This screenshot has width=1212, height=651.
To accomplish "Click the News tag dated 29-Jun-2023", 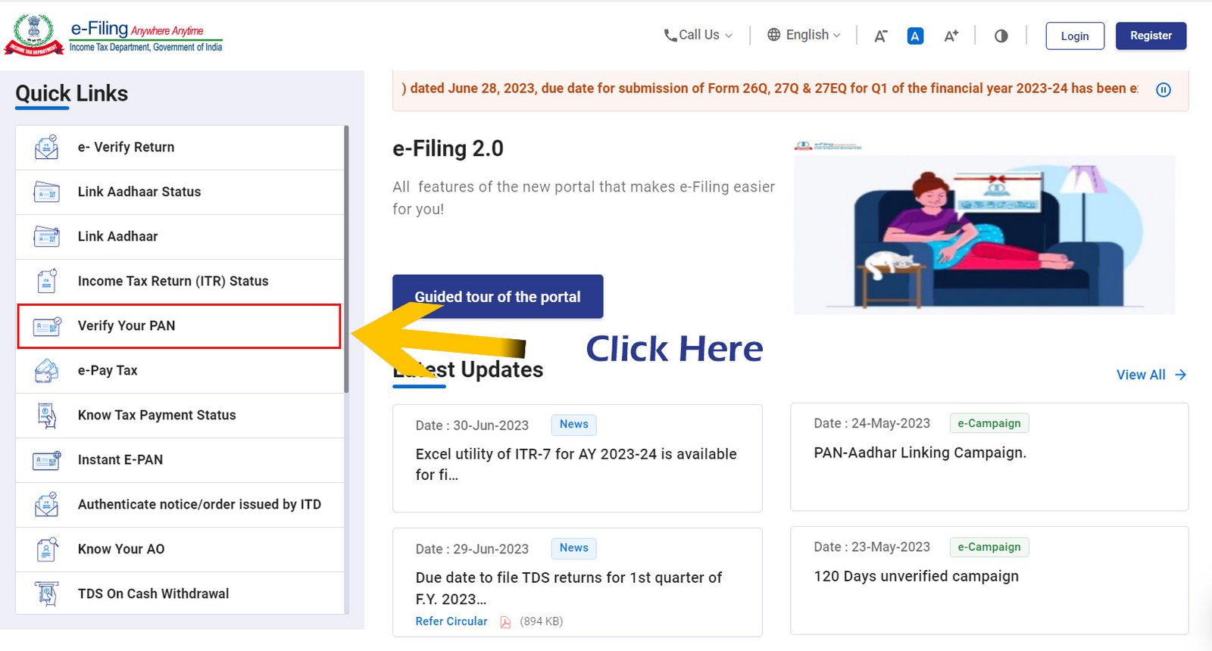I will [573, 548].
